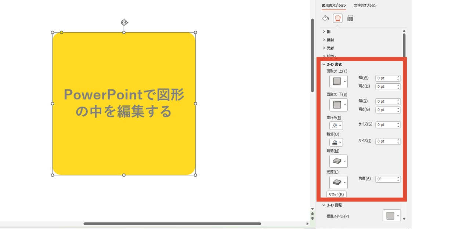Collapse the 3-D 回転 section
Viewport: 470px width, 229px height.
pyautogui.click(x=332, y=205)
